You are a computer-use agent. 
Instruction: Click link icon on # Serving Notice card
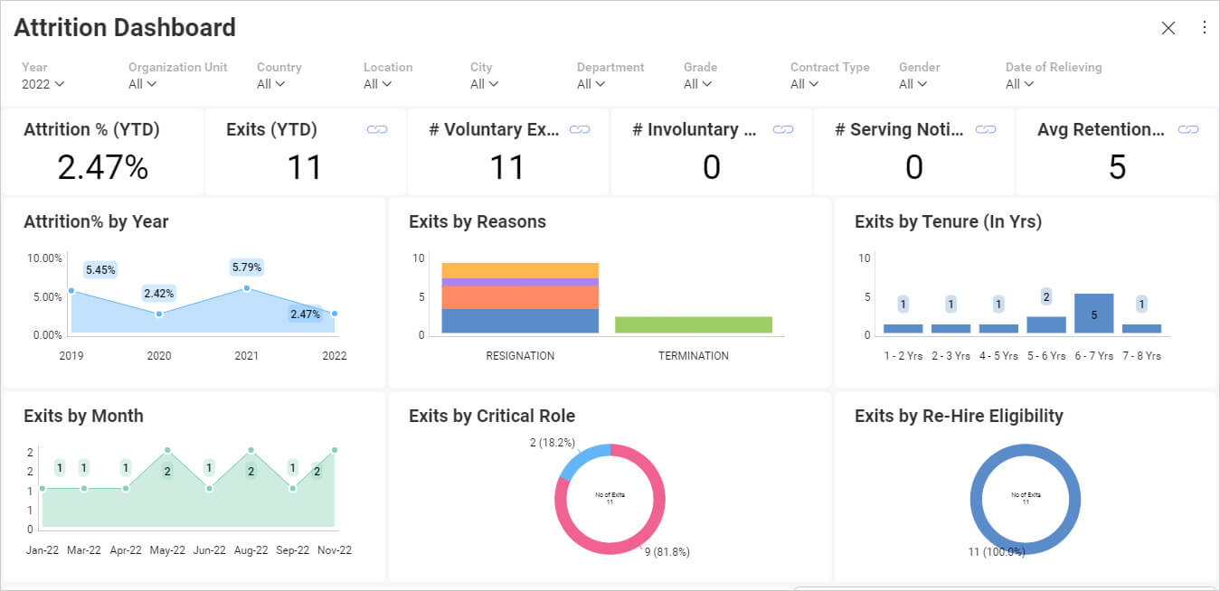[986, 129]
